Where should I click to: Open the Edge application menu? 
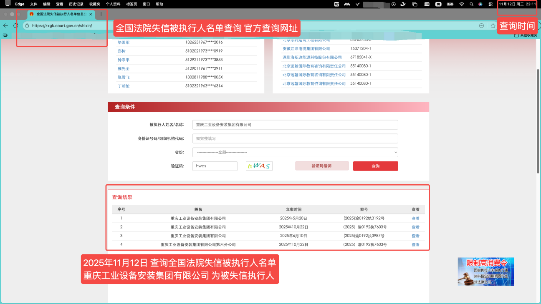(x=20, y=4)
